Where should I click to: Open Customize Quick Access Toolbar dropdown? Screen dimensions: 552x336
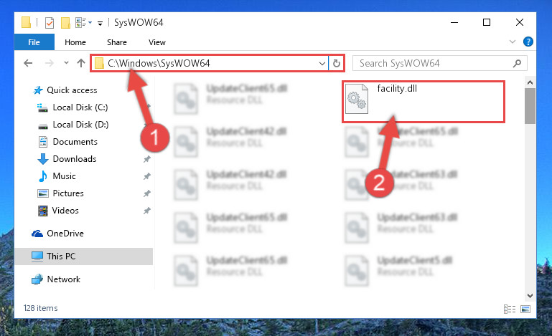tap(100, 24)
